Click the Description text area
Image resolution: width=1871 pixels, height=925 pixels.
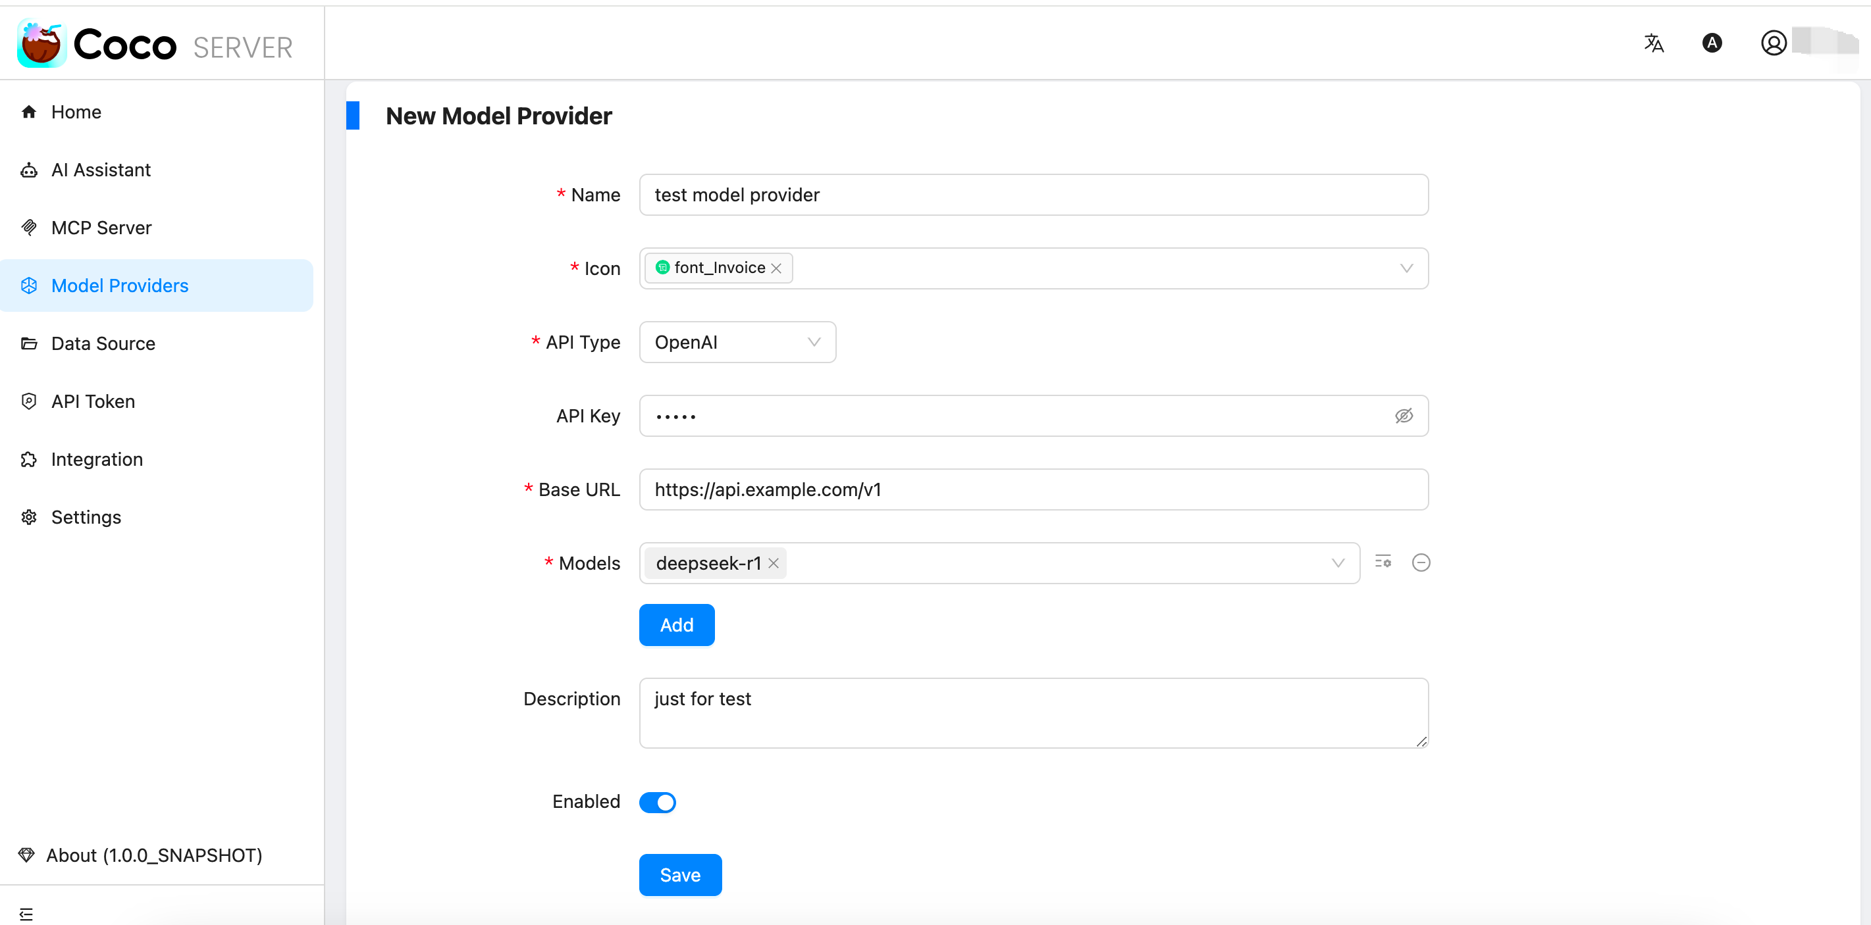pyautogui.click(x=1034, y=713)
